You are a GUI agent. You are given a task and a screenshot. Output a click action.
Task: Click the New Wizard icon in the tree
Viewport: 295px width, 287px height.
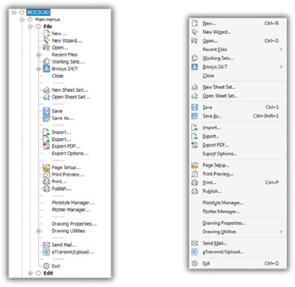(46, 40)
